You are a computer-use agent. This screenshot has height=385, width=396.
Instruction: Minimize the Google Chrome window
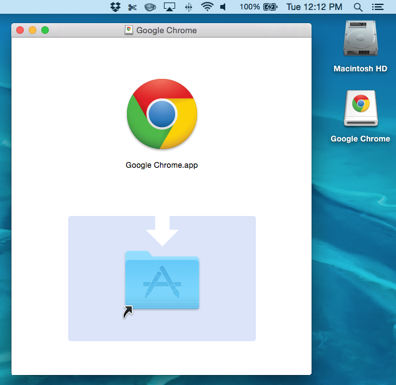click(33, 30)
